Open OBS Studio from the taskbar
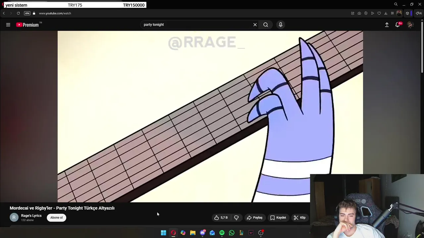Image resolution: width=424 pixels, height=238 pixels. (261, 233)
